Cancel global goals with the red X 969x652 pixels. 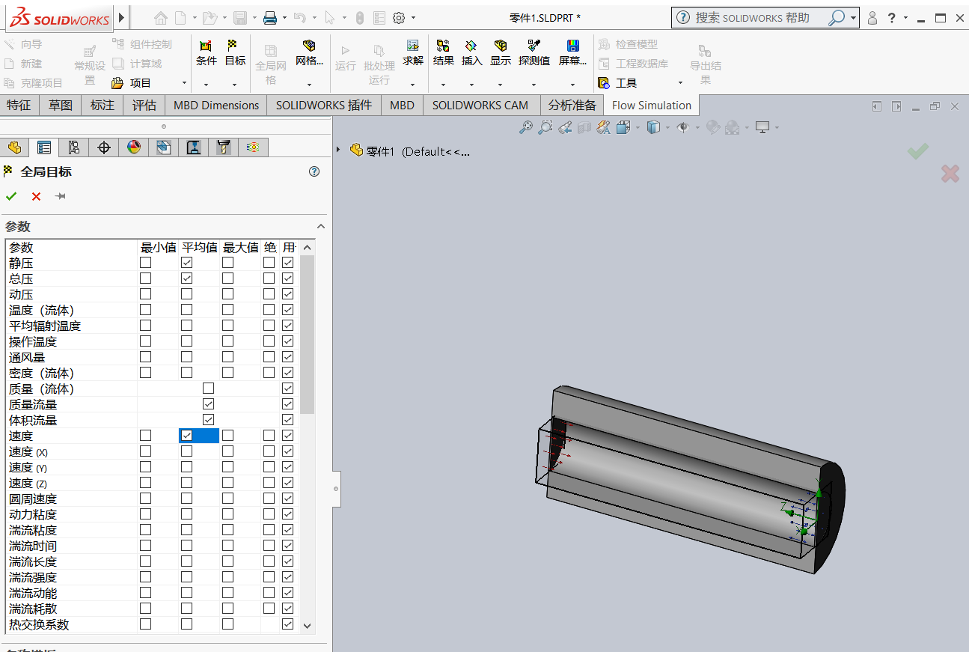pos(35,196)
